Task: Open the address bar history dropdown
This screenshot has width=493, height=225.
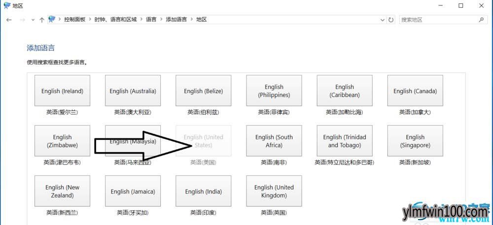Action: pos(383,20)
